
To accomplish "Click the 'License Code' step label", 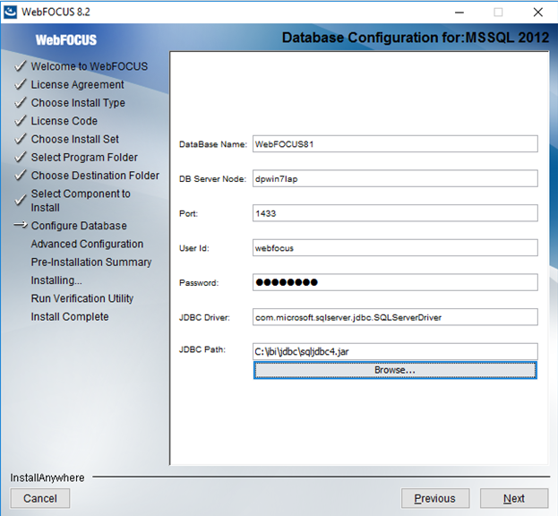I will coord(64,121).
